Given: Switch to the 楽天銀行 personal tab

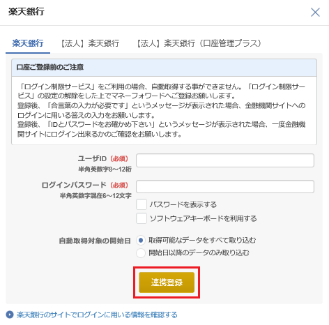Looking at the screenshot, I should pos(28,43).
